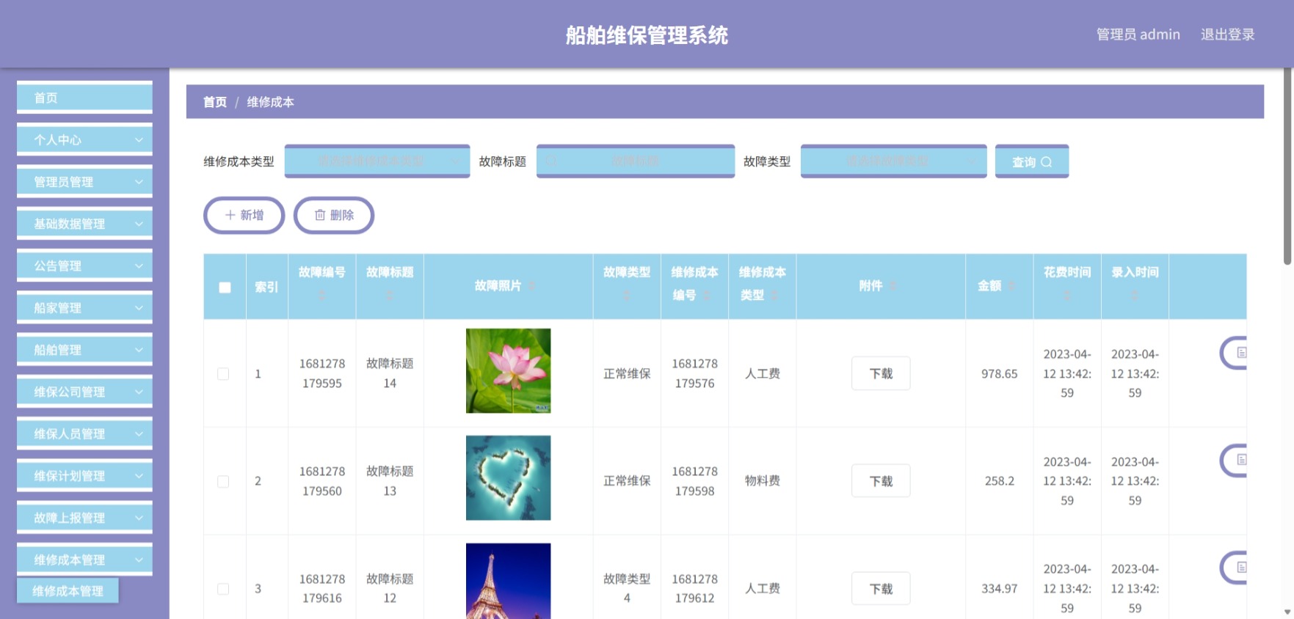The image size is (1294, 619).
Task: Click 管理员 admin in the top bar
Action: pyautogui.click(x=1138, y=34)
